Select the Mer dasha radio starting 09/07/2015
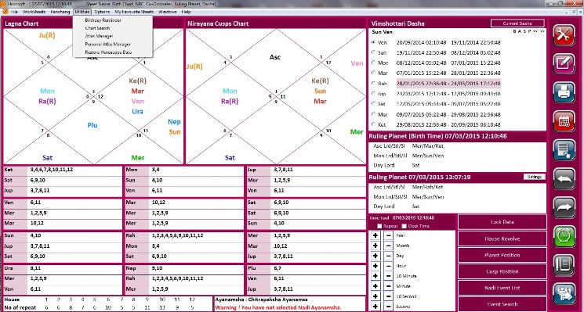The image size is (584, 312). (374, 114)
